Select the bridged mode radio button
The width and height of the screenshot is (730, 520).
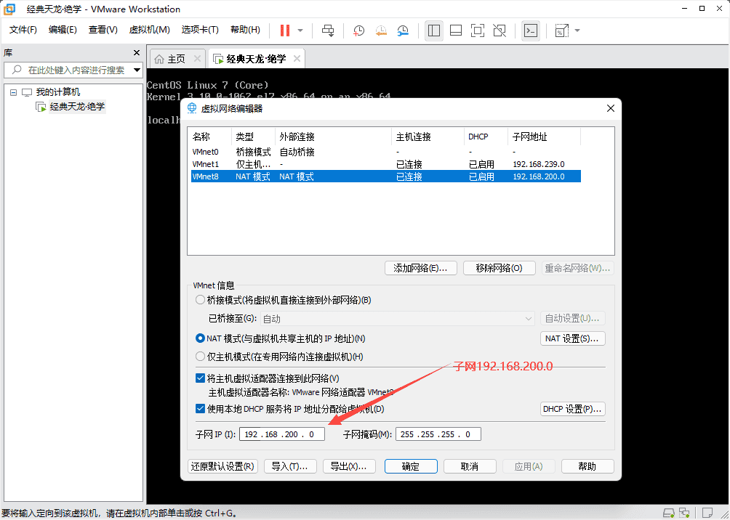coord(201,300)
